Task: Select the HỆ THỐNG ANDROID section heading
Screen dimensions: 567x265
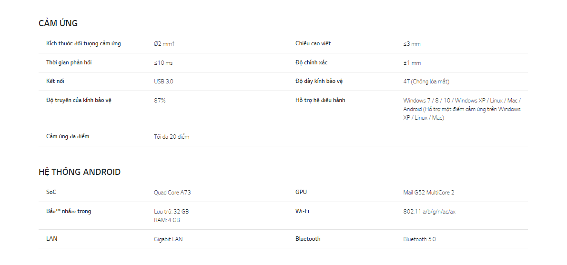Action: pos(80,172)
